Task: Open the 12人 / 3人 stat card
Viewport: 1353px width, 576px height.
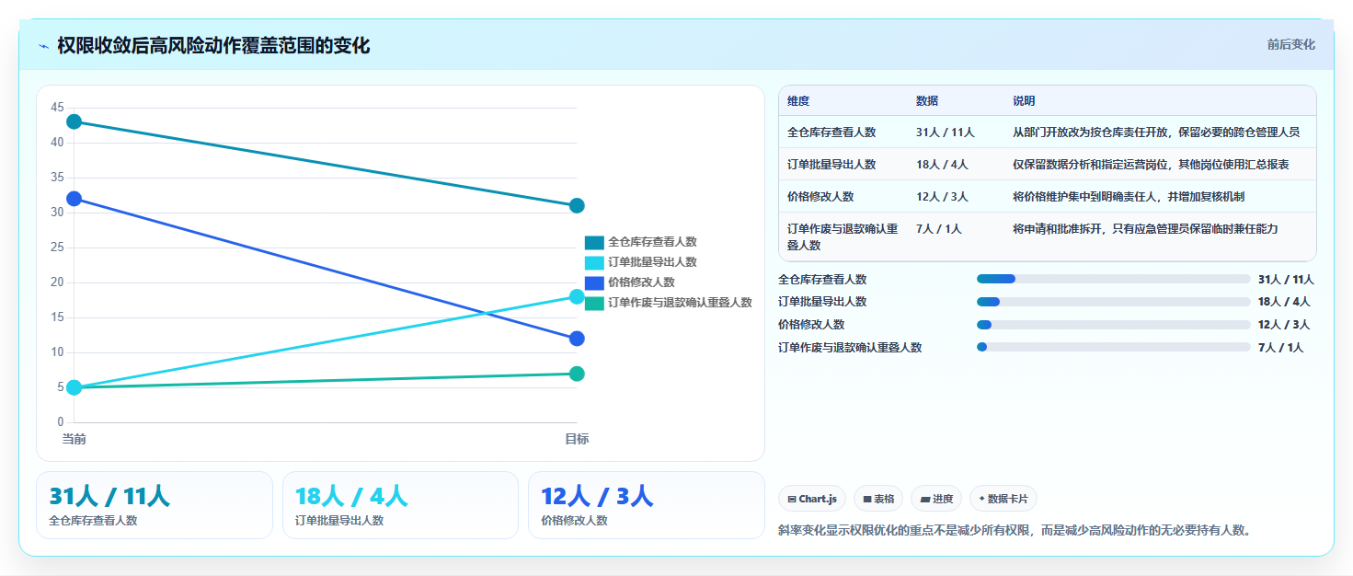Action: coord(647,505)
